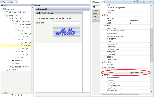
Task: Collapse the pagebody tree node
Action: point(5,15)
